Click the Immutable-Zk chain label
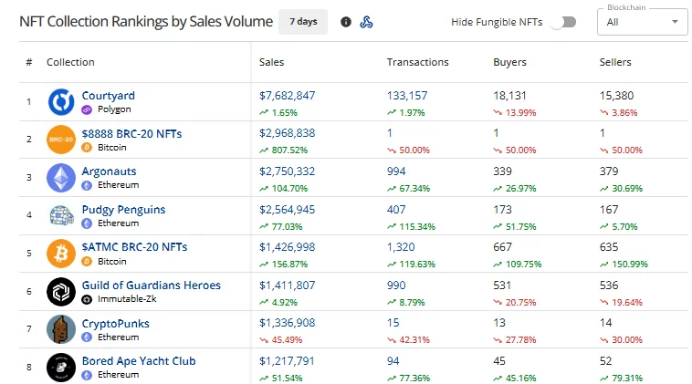The height and width of the screenshot is (384, 692). (x=127, y=299)
